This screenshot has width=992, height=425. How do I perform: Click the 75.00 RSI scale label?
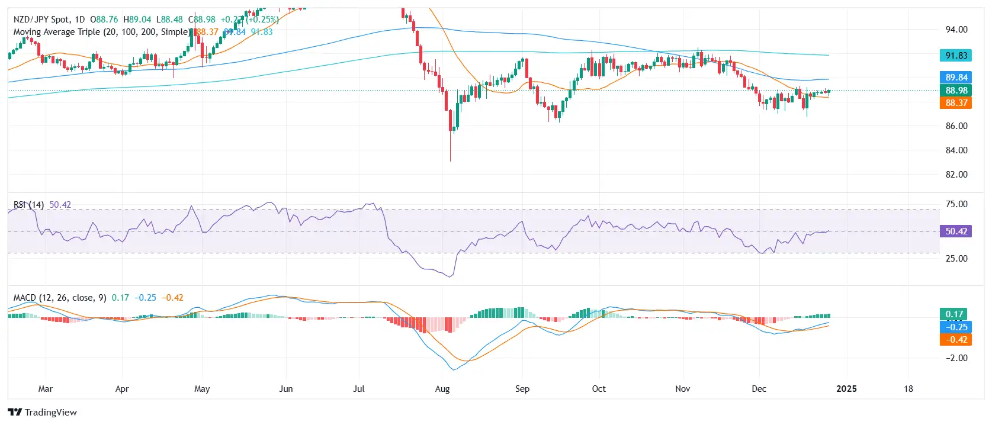(x=956, y=204)
